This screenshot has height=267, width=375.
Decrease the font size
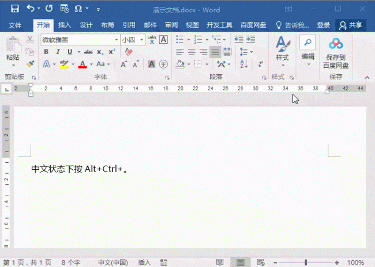point(136,64)
